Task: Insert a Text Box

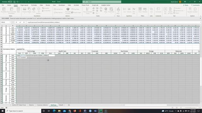Action: pos(165,10)
